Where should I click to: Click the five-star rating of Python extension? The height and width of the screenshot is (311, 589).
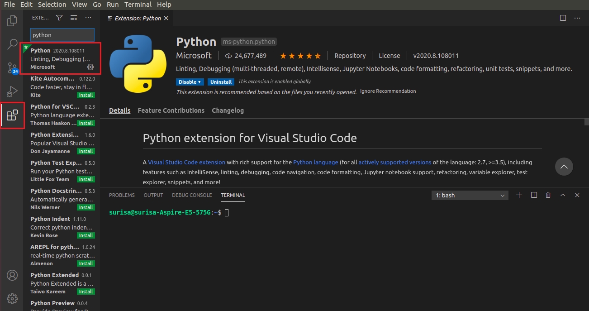coord(300,56)
